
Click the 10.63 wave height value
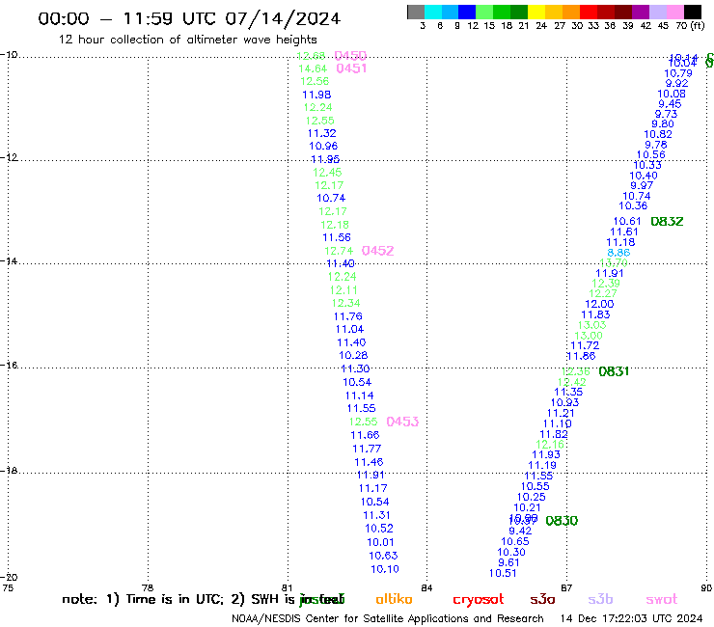[x=383, y=556]
